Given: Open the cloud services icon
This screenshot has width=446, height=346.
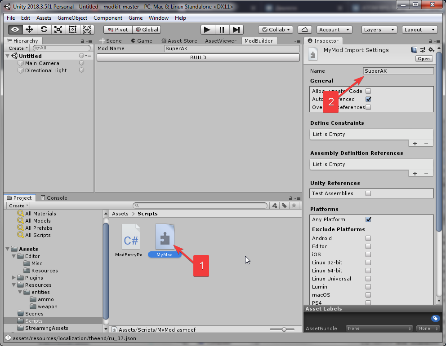Looking at the screenshot, I should click(305, 30).
